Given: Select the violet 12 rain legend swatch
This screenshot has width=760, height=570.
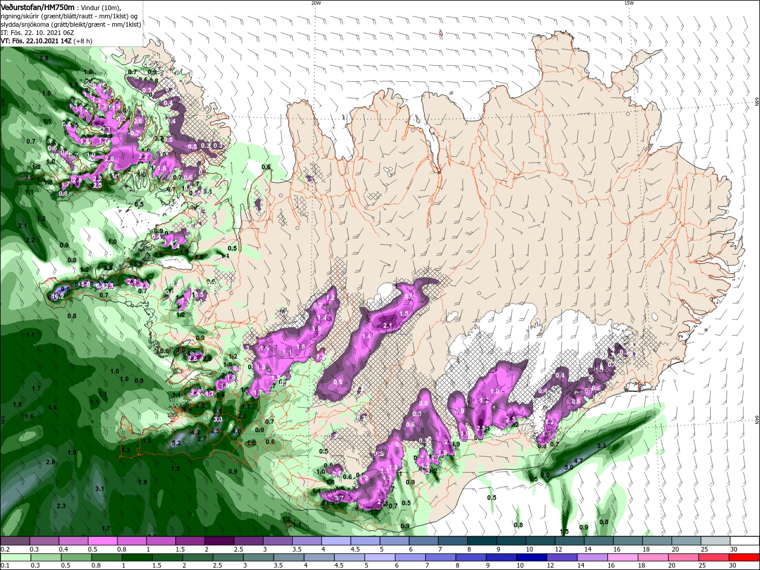Looking at the screenshot, I should pyautogui.click(x=562, y=558).
